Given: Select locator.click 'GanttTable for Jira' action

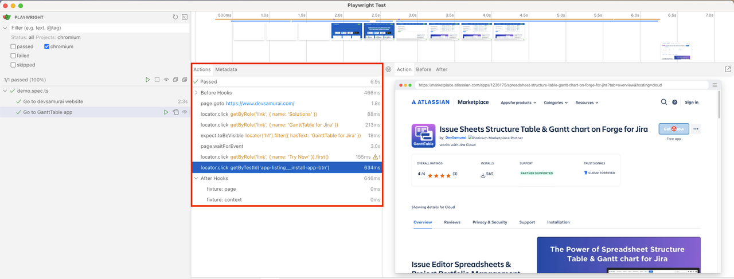Looking at the screenshot, I should click(x=287, y=125).
